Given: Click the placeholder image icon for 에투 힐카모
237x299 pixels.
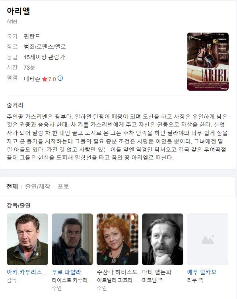Looking at the screenshot, I should tap(208, 240).
